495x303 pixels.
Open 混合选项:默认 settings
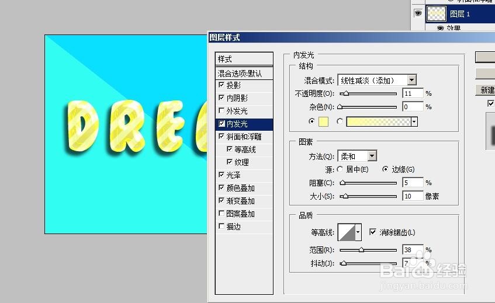(244, 74)
